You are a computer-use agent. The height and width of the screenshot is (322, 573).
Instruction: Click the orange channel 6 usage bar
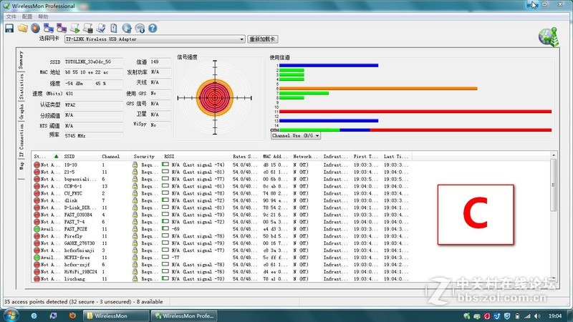coord(377,89)
